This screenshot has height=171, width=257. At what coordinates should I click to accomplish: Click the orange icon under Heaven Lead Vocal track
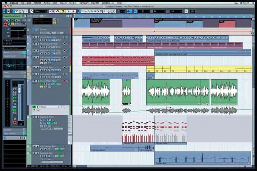click(x=41, y=87)
